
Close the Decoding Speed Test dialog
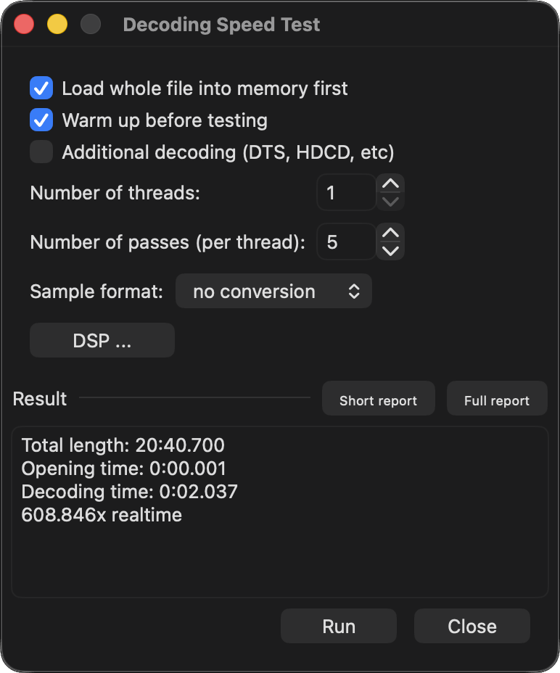[472, 627]
